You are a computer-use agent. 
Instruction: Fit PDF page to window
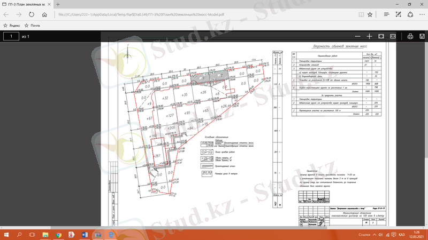(381, 36)
